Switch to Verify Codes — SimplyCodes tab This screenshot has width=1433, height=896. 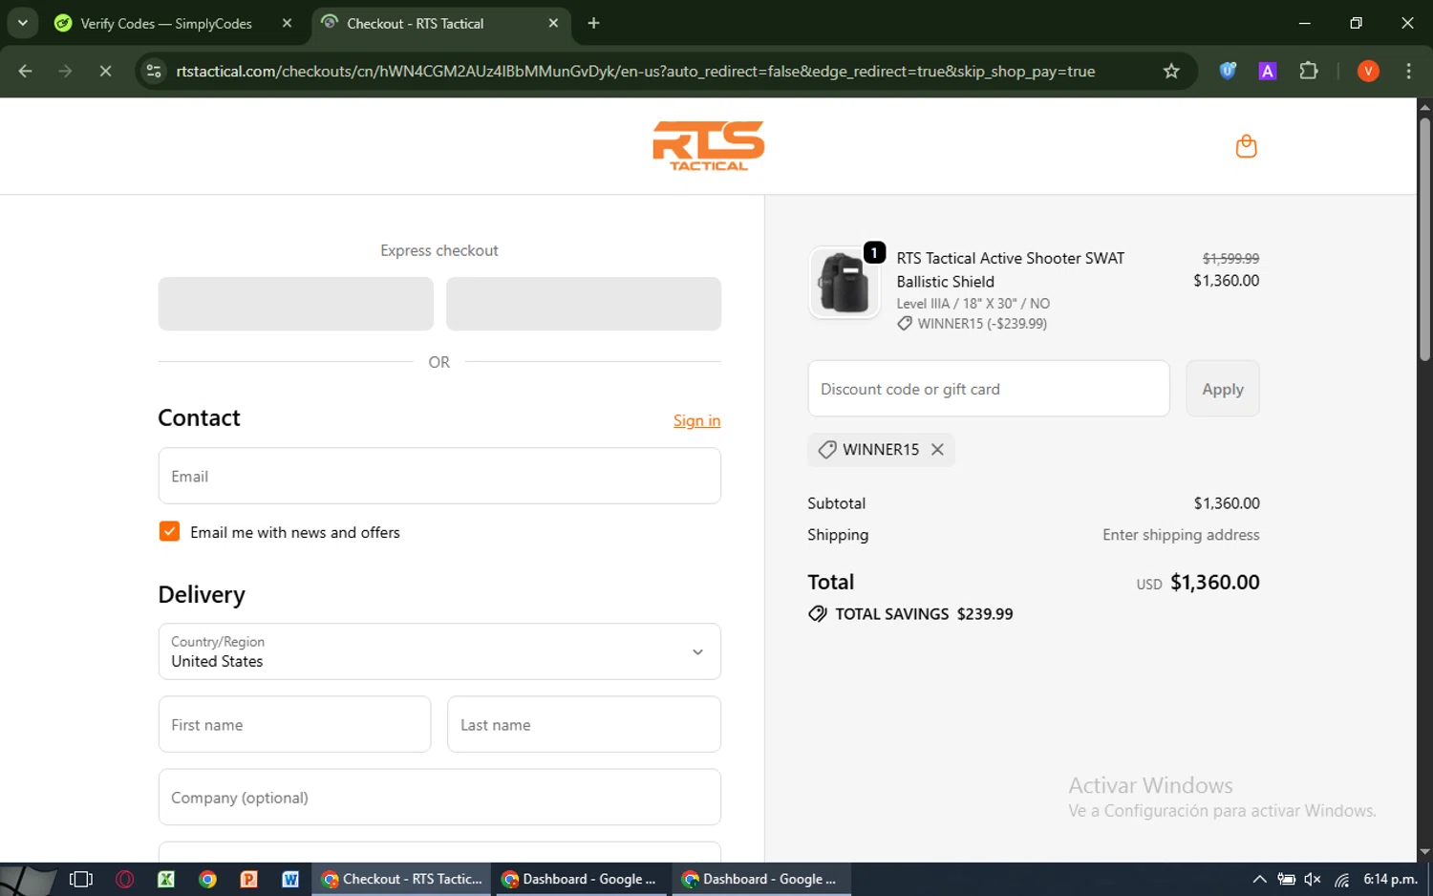coord(165,23)
